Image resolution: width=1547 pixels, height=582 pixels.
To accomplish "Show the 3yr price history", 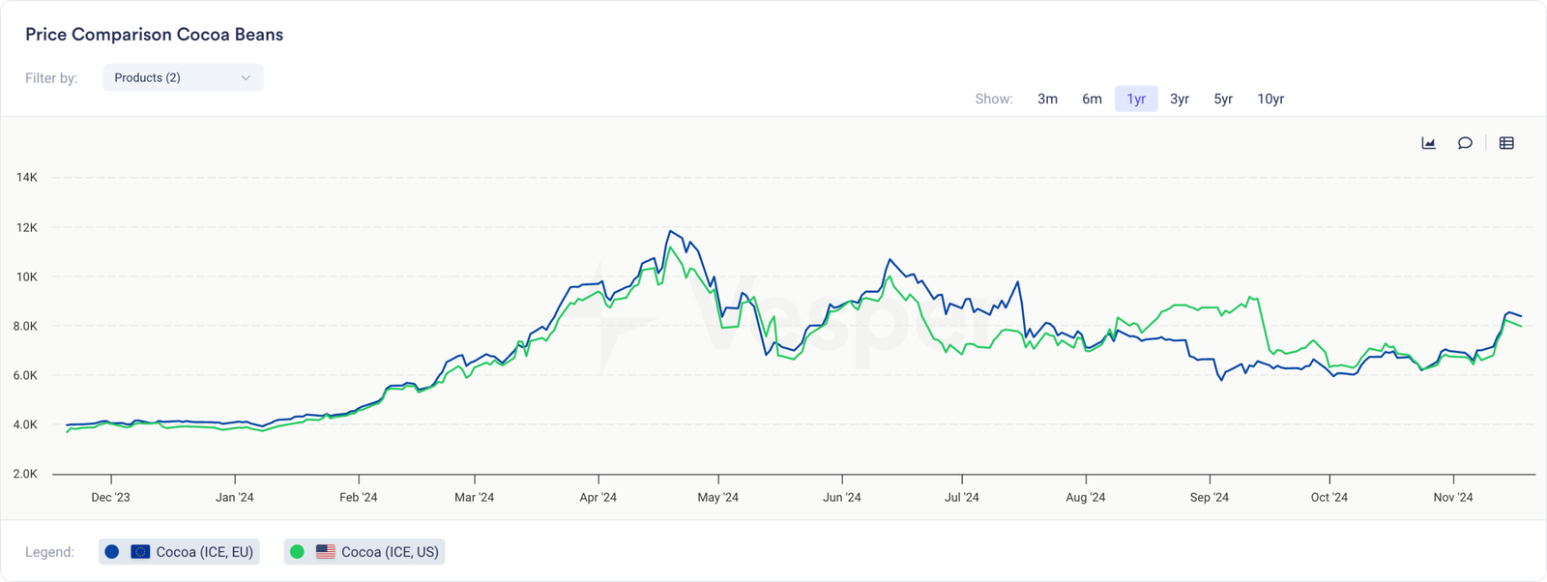I will [x=1180, y=99].
